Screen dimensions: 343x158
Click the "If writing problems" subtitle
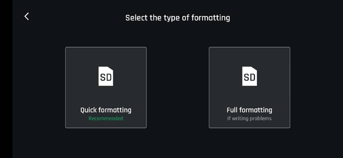click(249, 118)
